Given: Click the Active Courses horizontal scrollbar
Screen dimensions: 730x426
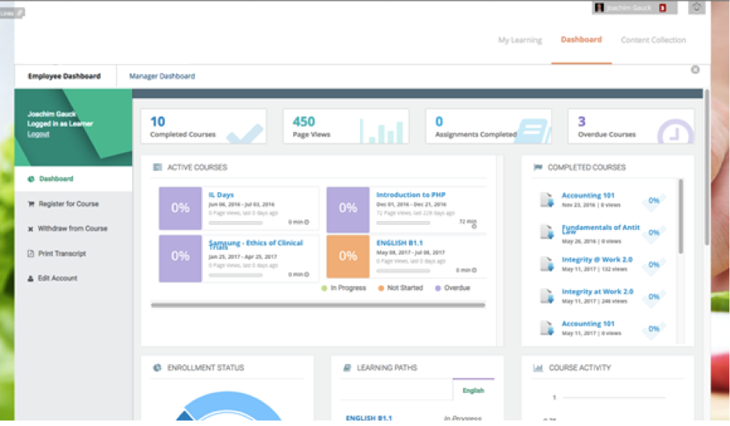Looking at the screenshot, I should pos(318,305).
